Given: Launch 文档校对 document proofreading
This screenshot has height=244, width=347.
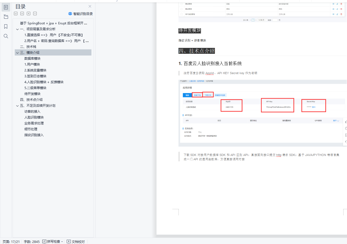Looking at the screenshot, I should click(x=76, y=242).
